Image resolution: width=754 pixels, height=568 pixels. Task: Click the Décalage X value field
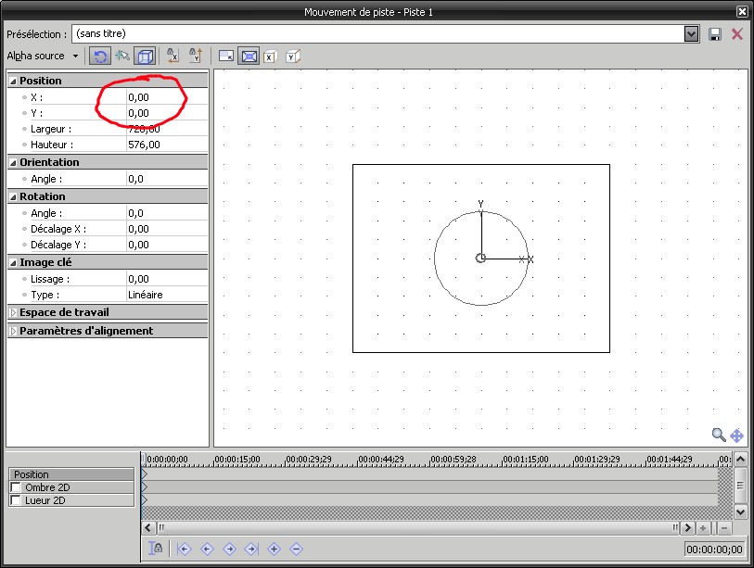point(167,229)
